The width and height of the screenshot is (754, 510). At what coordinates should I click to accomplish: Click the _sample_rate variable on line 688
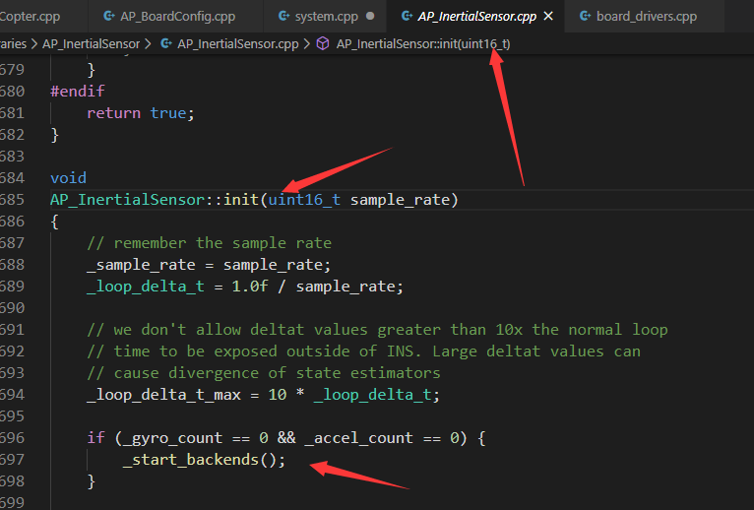141,264
